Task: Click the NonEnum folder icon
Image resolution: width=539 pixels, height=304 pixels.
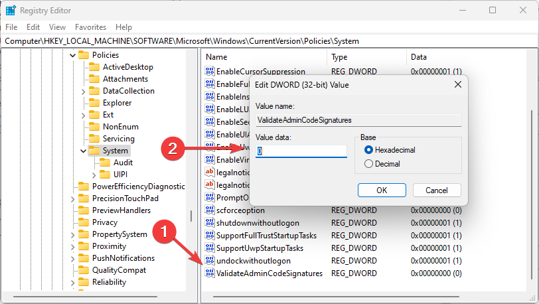Action: (94, 127)
